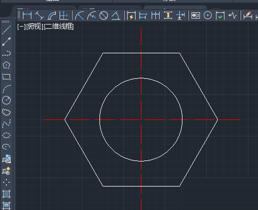Screen dimensions: 258x210
Task: Select the Rectangle tool
Action: [6, 77]
